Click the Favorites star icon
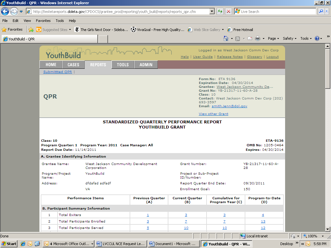The width and height of the screenshot is (331, 248). click(4, 29)
